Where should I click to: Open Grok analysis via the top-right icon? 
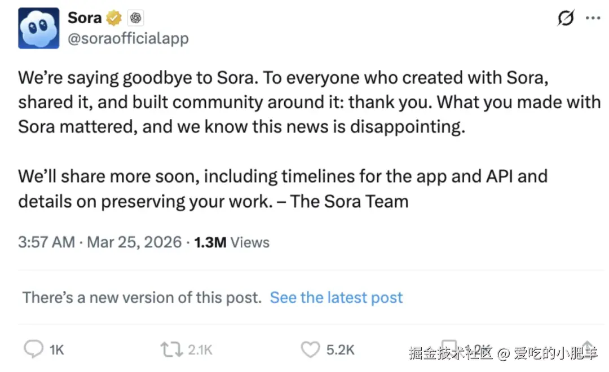565,18
